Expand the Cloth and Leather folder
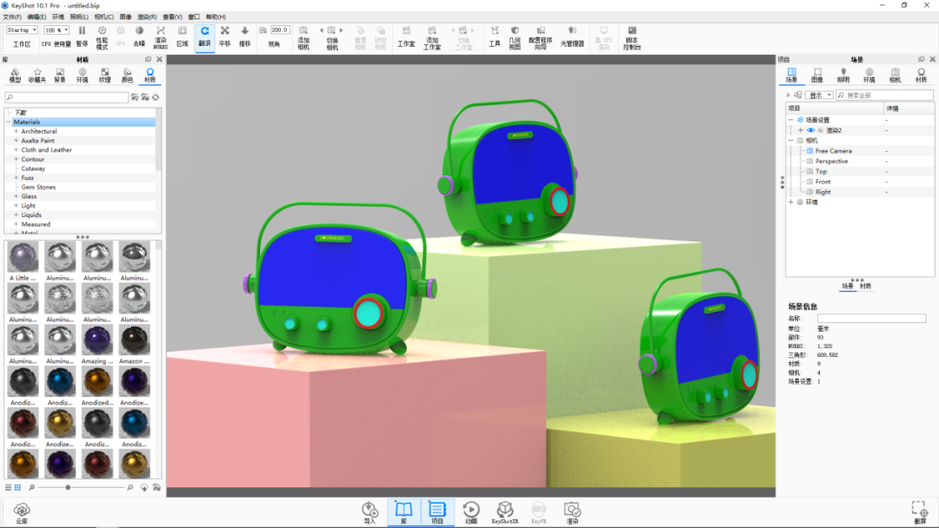Viewport: 939px width, 528px height. coord(17,149)
